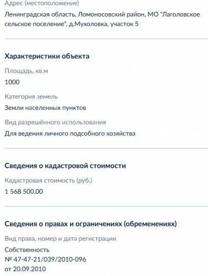
Task: Select Для ведения личного подсобного хозяйства text
Action: [x=70, y=134]
